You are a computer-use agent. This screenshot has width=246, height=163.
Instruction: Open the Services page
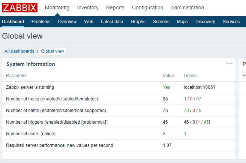tap(231, 22)
